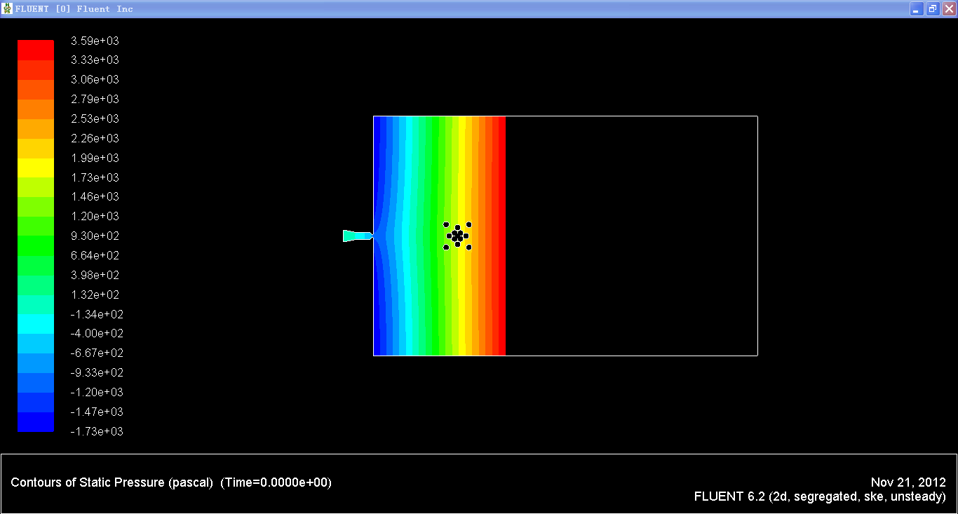
Task: Click the 3.59e+03 maximum legend label
Action: pos(95,41)
